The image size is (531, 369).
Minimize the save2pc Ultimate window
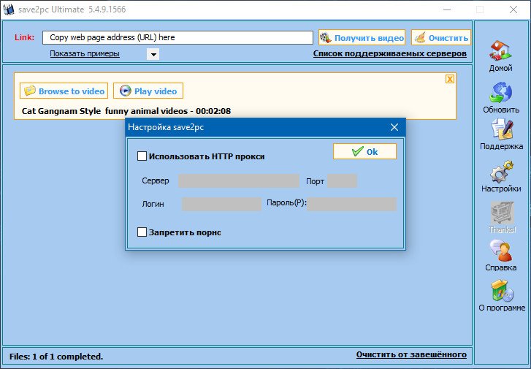[x=447, y=9]
